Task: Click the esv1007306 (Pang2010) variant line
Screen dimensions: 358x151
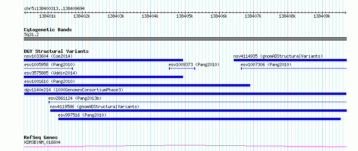Action: tap(294, 68)
